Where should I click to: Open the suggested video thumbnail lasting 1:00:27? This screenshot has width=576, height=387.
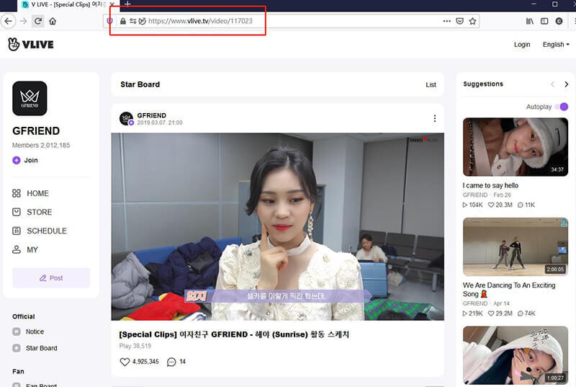click(516, 355)
